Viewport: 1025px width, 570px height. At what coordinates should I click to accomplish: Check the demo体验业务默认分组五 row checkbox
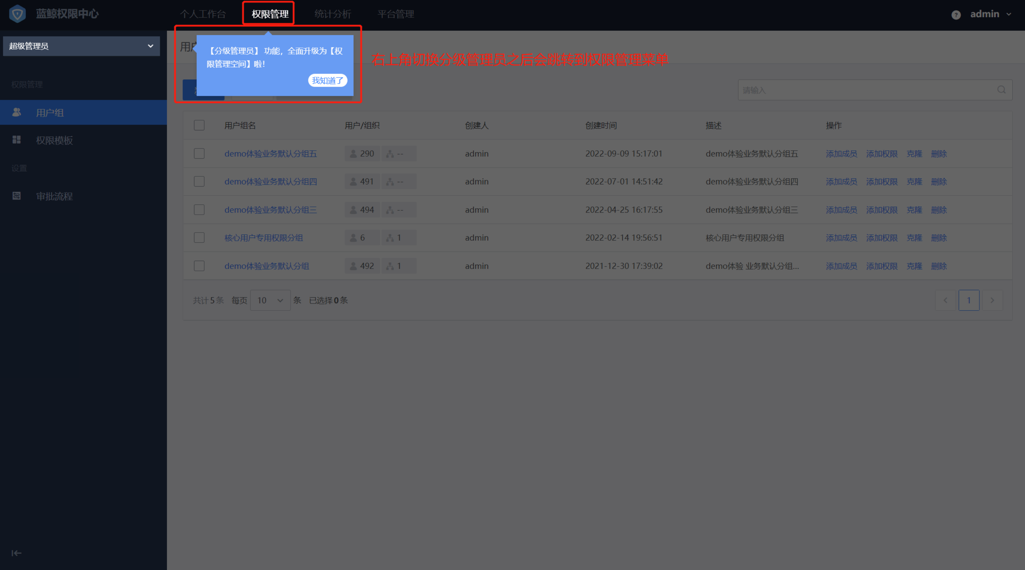tap(199, 154)
